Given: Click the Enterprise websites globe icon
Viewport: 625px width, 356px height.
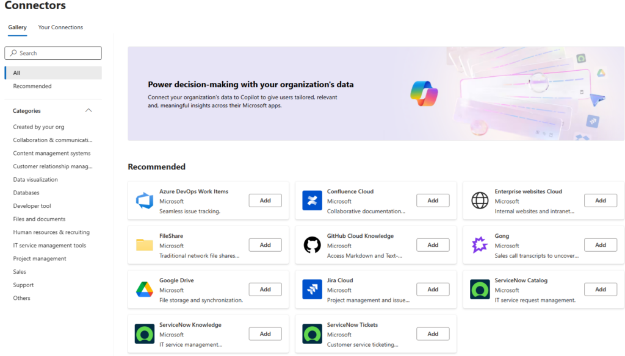Looking at the screenshot, I should pyautogui.click(x=480, y=201).
